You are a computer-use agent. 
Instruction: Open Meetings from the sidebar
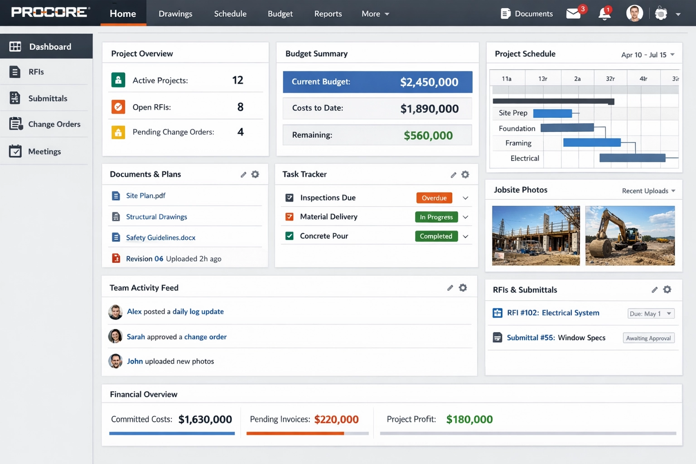(15, 151)
